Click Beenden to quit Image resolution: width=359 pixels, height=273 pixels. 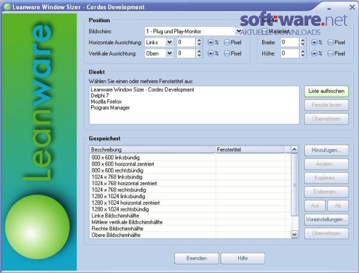[x=197, y=258]
